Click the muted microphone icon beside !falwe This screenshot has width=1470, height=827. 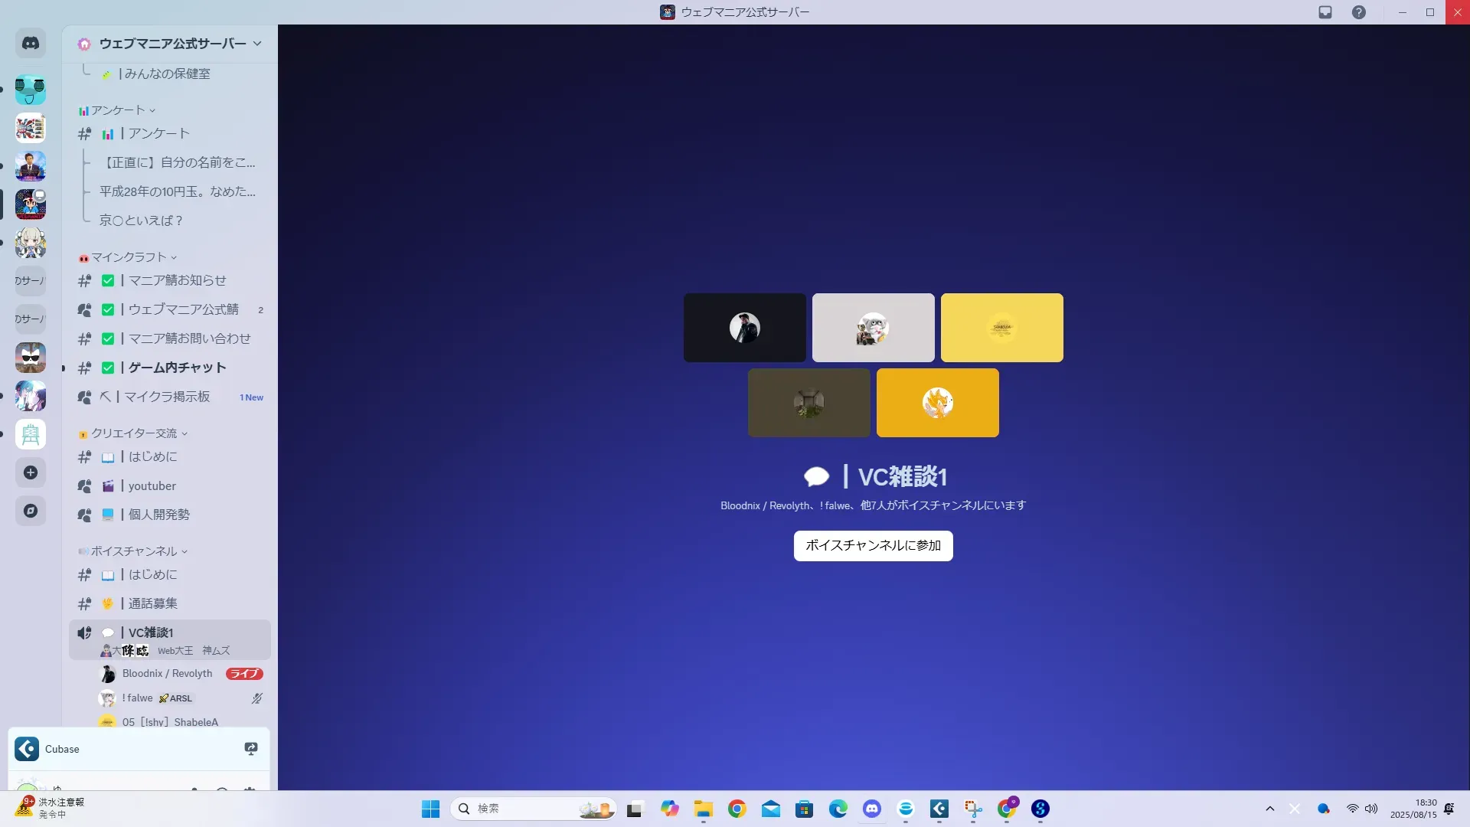[257, 698]
